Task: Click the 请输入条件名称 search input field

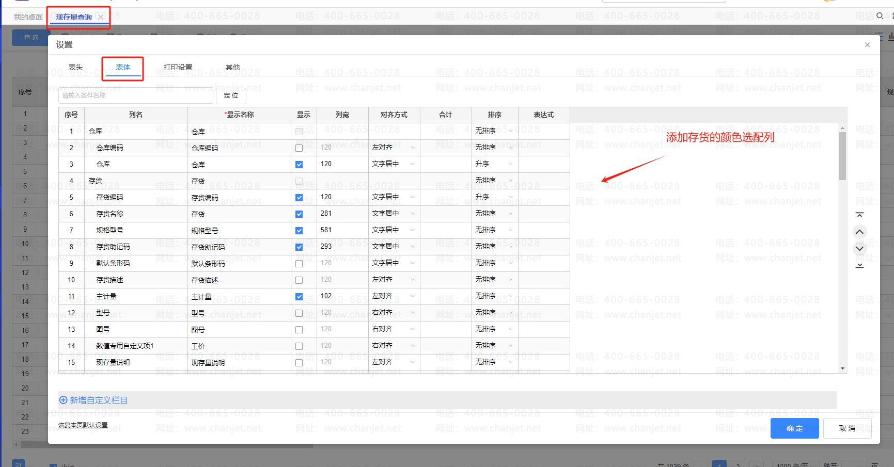Action: (x=136, y=95)
